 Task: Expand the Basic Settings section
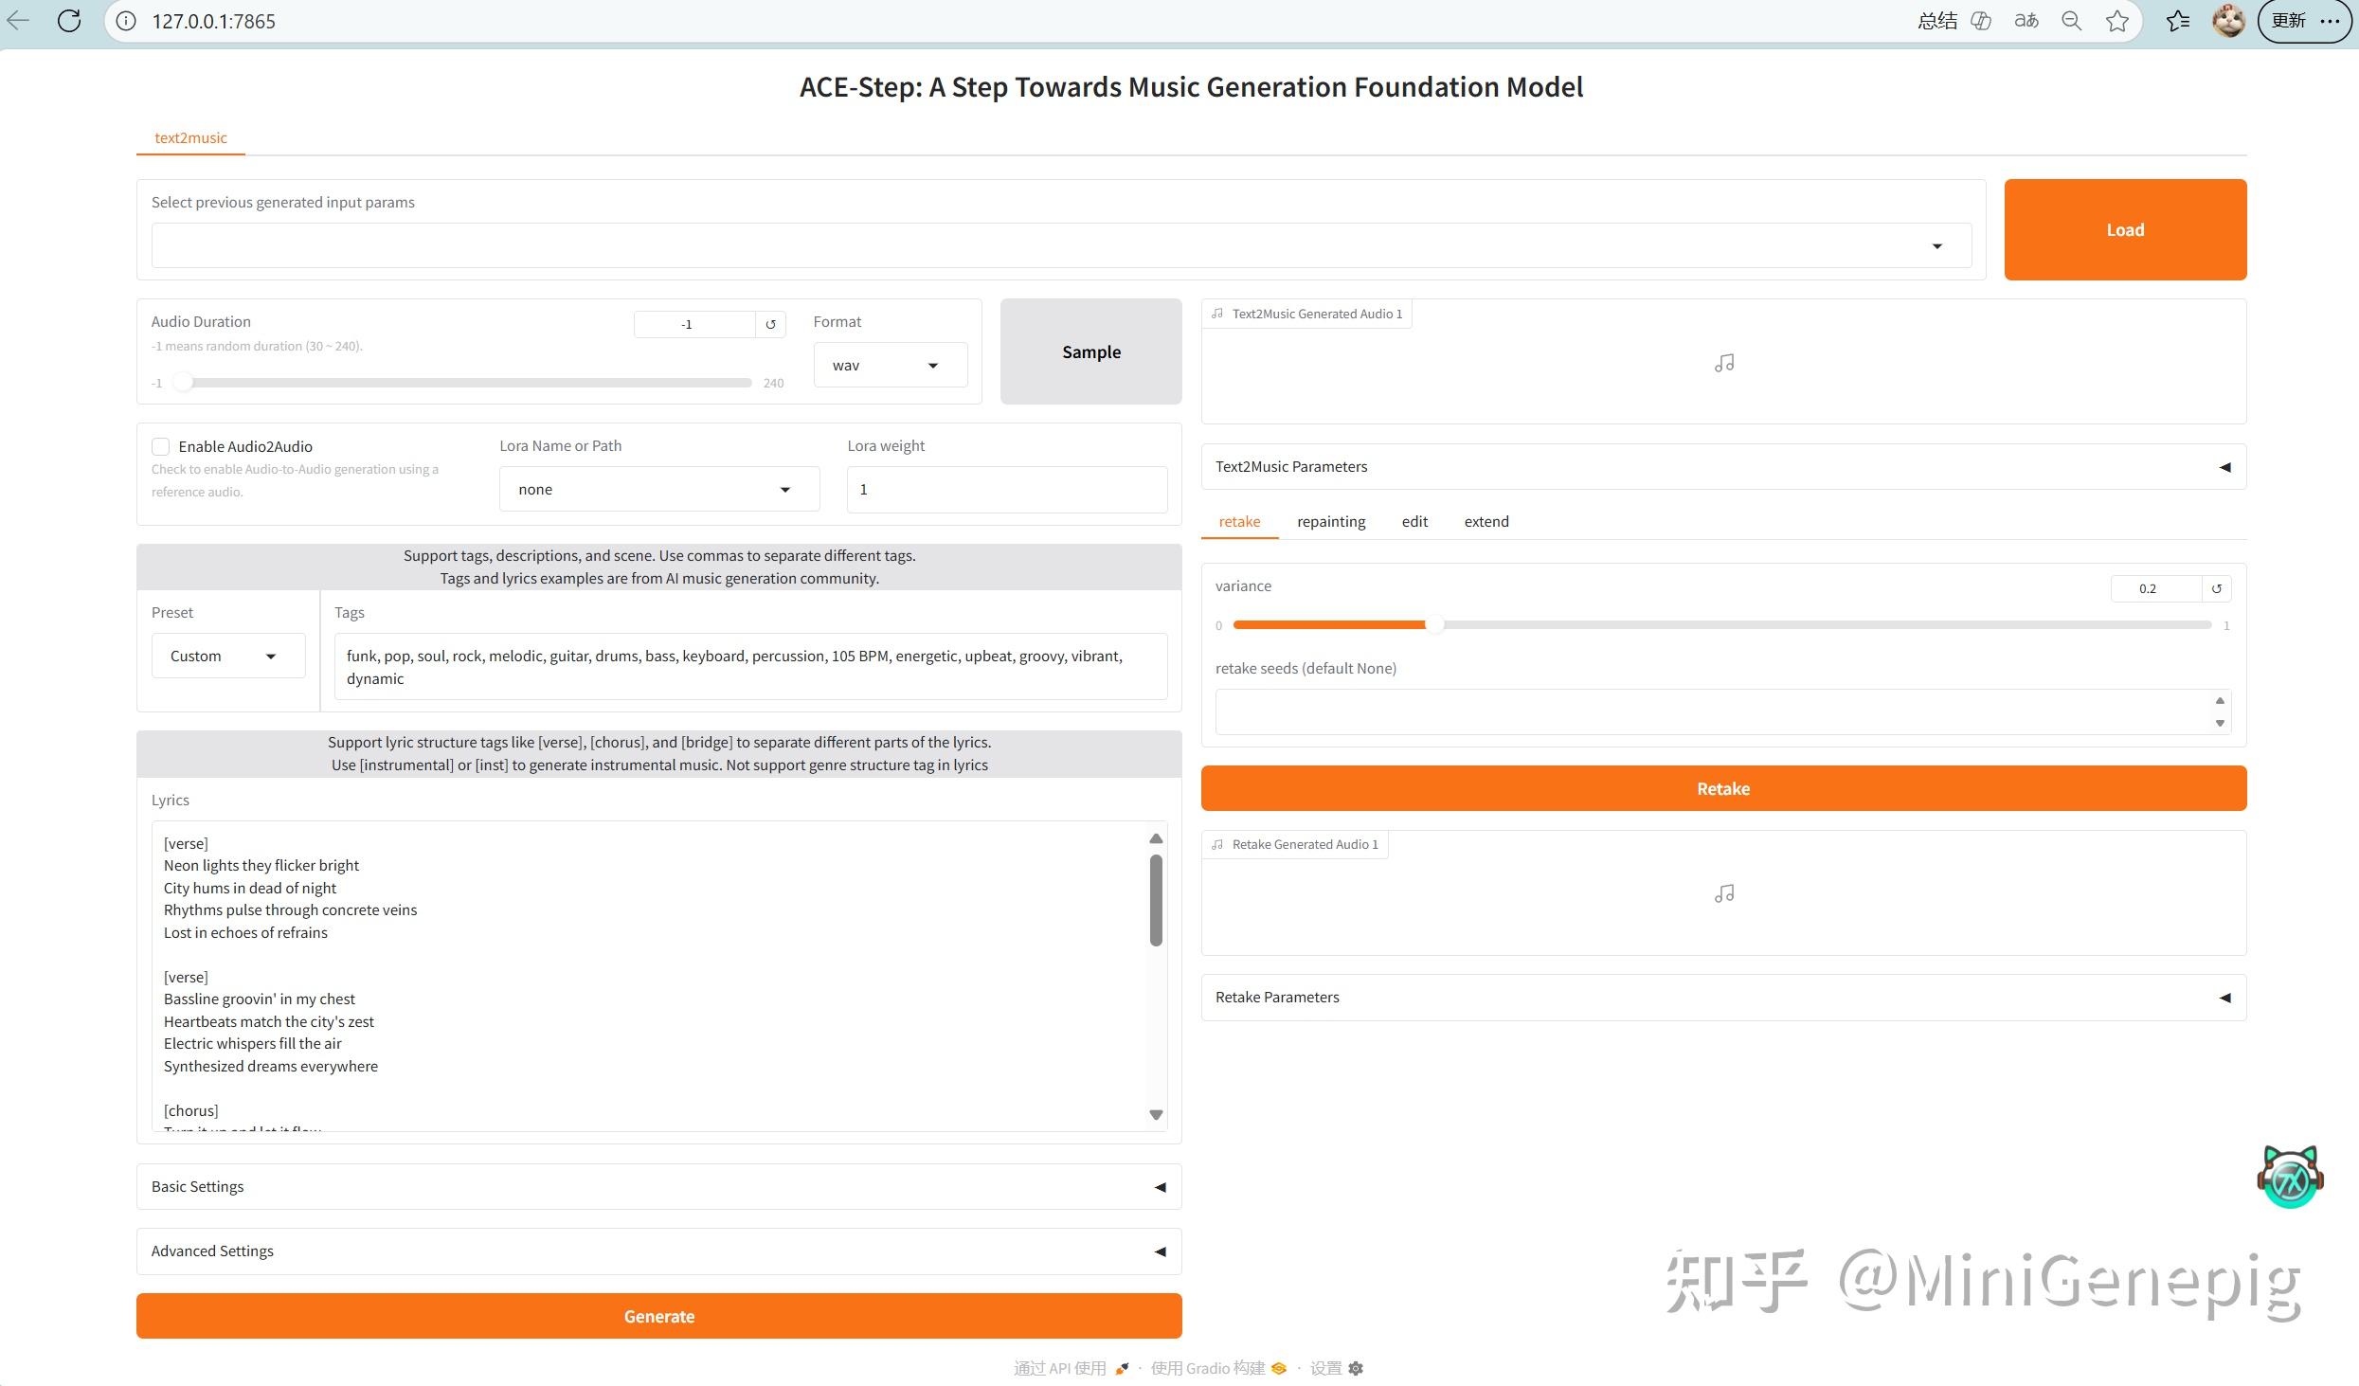click(658, 1186)
